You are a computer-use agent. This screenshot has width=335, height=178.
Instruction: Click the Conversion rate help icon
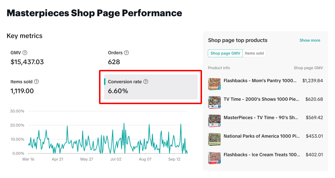146,82
